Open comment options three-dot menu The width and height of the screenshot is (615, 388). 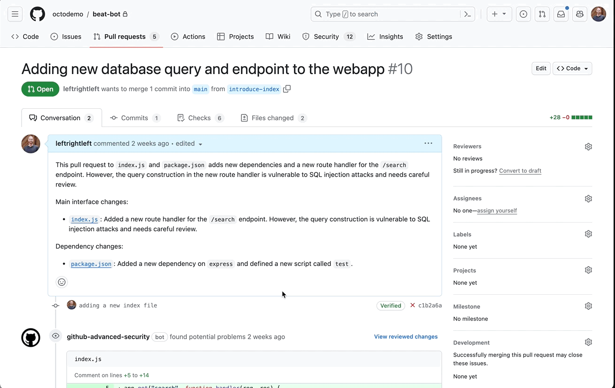428,143
